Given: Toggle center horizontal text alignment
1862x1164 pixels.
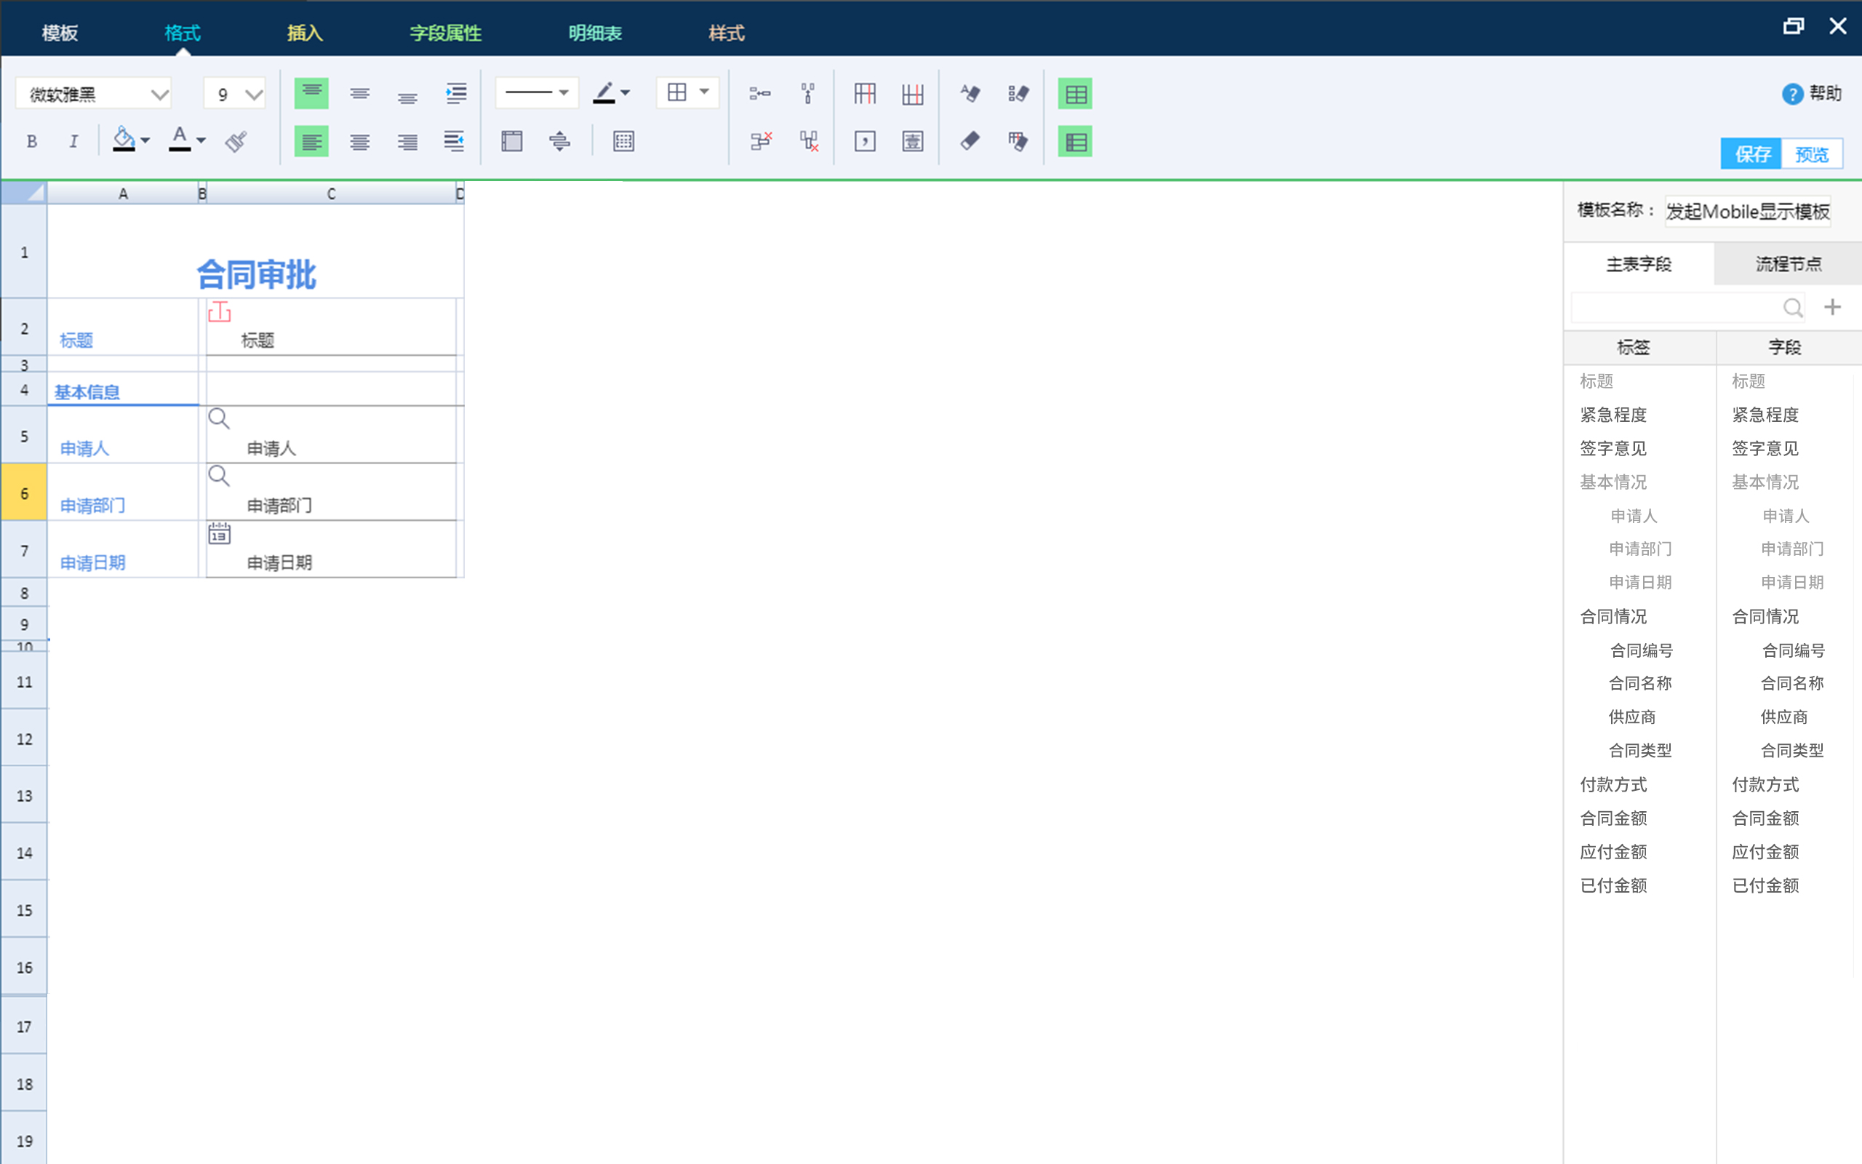Looking at the screenshot, I should click(x=359, y=141).
